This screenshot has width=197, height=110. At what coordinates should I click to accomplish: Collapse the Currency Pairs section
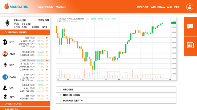(25, 32)
